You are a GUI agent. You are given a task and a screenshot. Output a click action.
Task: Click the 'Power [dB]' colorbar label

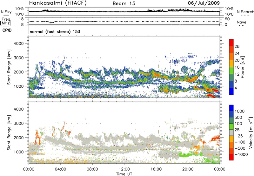pyautogui.click(x=242, y=67)
